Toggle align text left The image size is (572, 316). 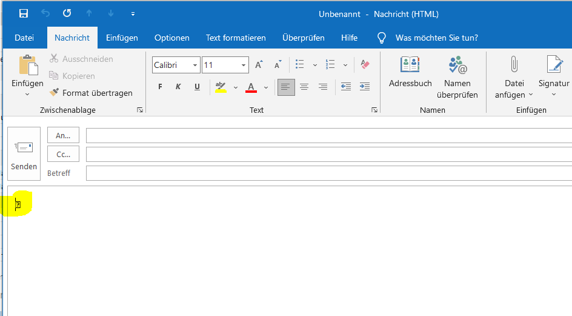(x=286, y=87)
